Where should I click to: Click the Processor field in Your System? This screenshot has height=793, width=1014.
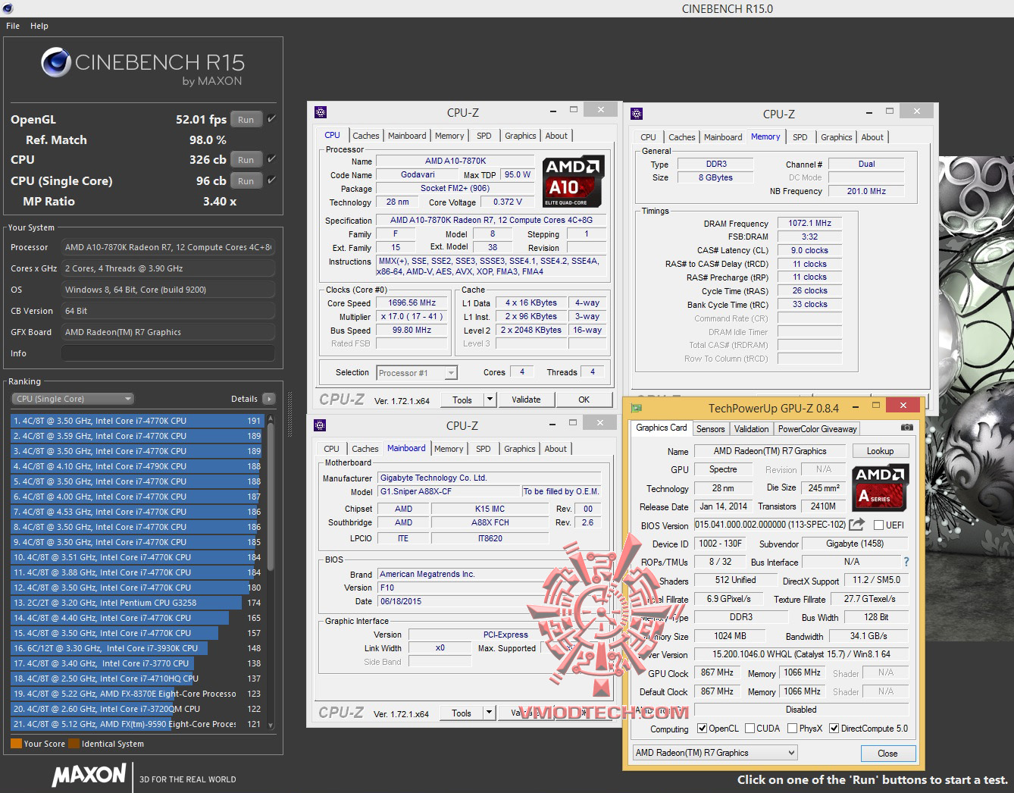coord(168,247)
